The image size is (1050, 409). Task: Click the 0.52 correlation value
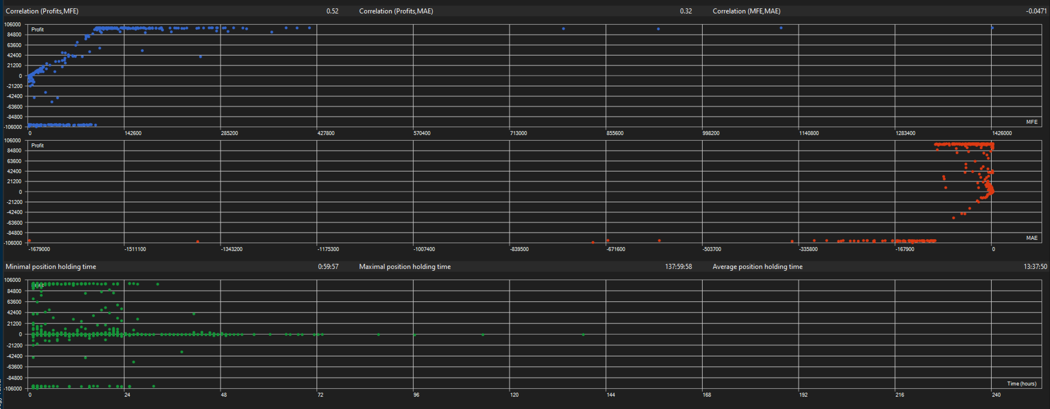pos(332,11)
